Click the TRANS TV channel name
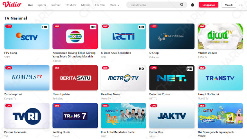This screenshot has height=139, width=247. pyautogui.click(x=203, y=98)
